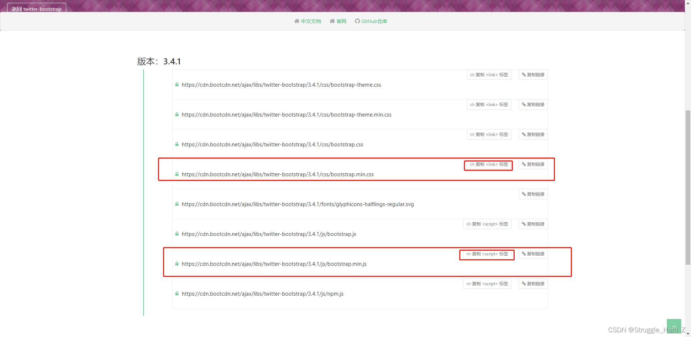Select the js/npm.js URL text
Screen dimensions: 691x337
(x=262, y=294)
